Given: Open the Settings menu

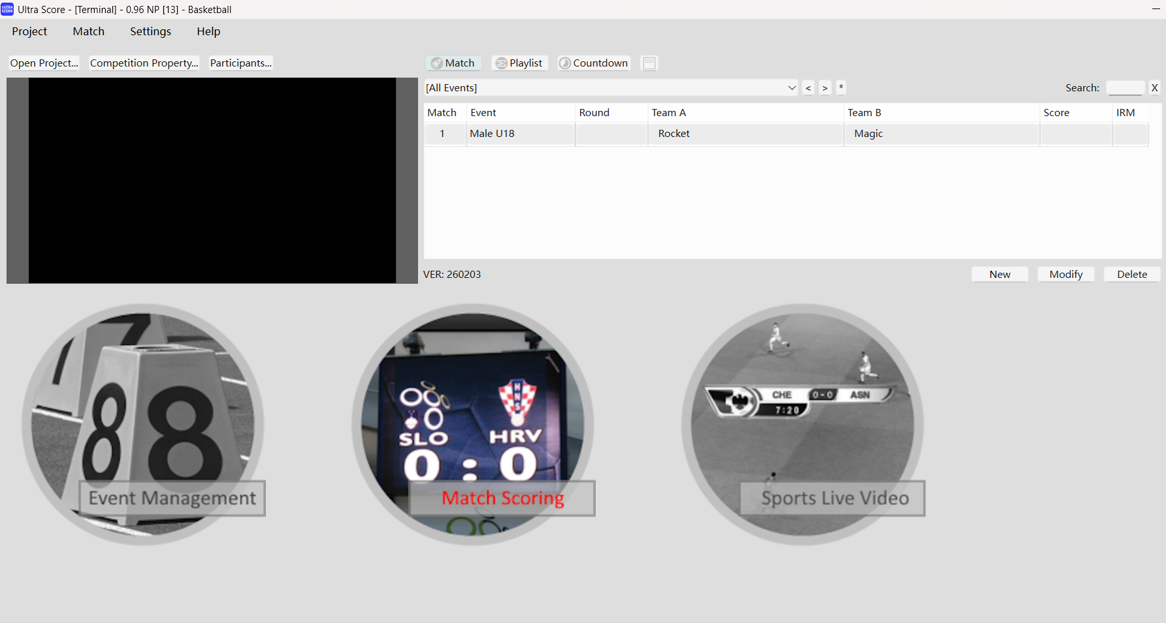Looking at the screenshot, I should (150, 31).
